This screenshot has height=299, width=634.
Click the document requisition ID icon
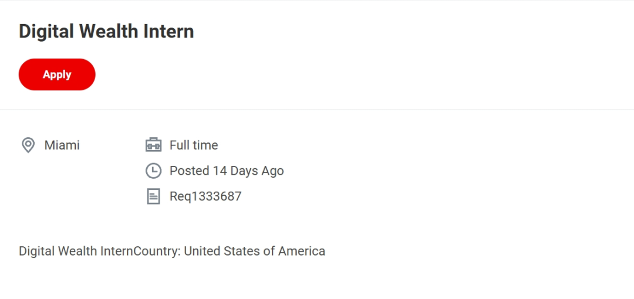[x=153, y=196]
